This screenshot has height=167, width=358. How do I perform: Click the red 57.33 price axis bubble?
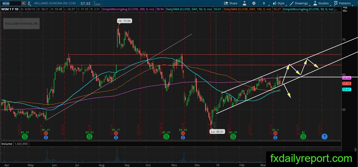(346, 84)
